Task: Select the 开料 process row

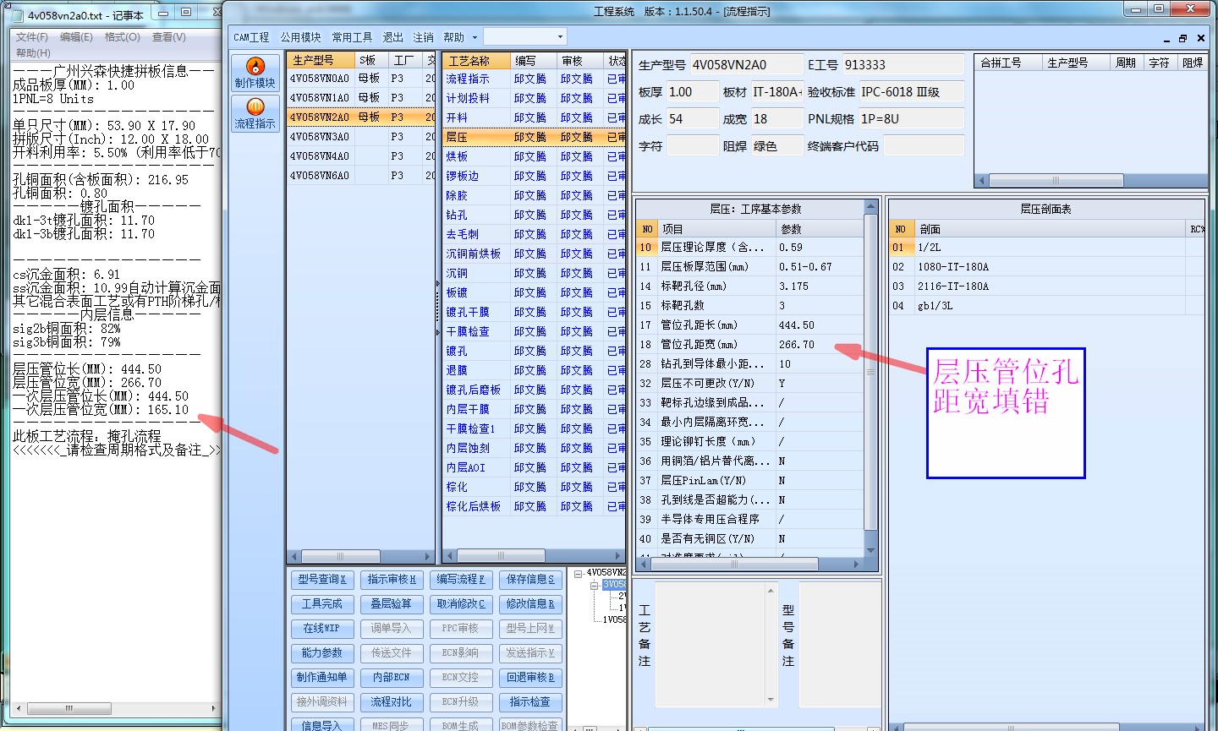Action: click(535, 117)
